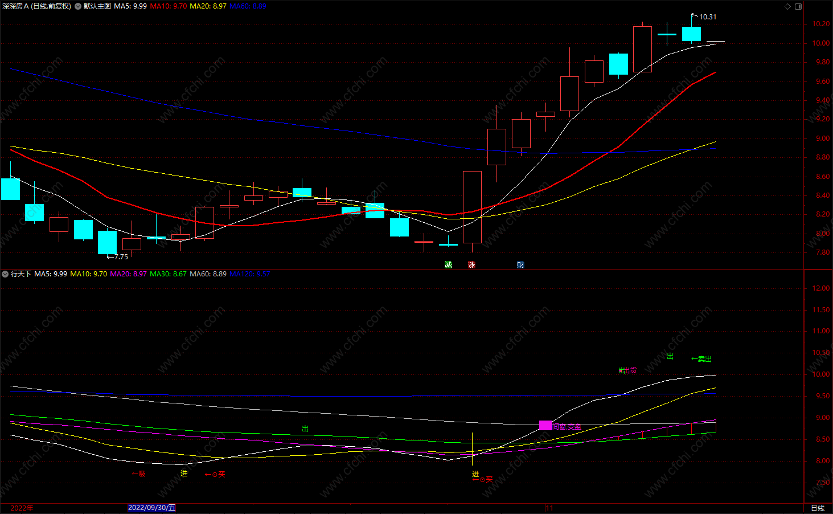The image size is (833, 514).
Task: Click the magenta square signal block
Action: pos(545,425)
